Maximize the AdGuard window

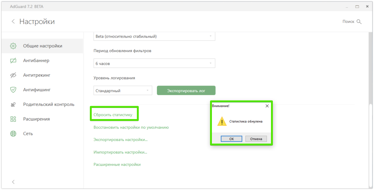coord(357,6)
